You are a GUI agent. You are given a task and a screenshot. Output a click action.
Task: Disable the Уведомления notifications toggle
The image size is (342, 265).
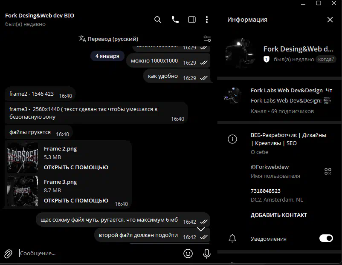pyautogui.click(x=326, y=238)
